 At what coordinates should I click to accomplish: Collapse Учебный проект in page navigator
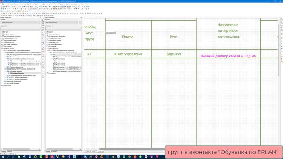1,49
